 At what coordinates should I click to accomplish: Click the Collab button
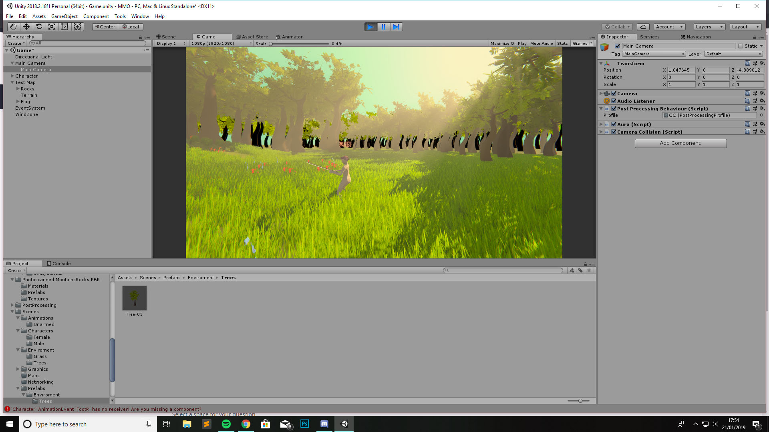point(617,27)
